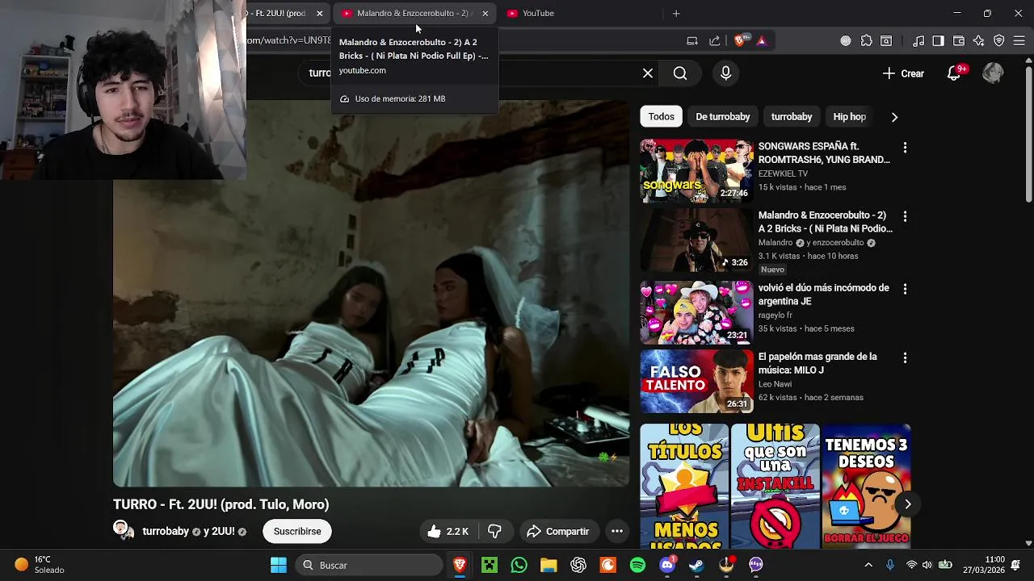Screen dimensions: 1034x581
Task: Open Brave playlist music note icon
Action: (x=918, y=40)
